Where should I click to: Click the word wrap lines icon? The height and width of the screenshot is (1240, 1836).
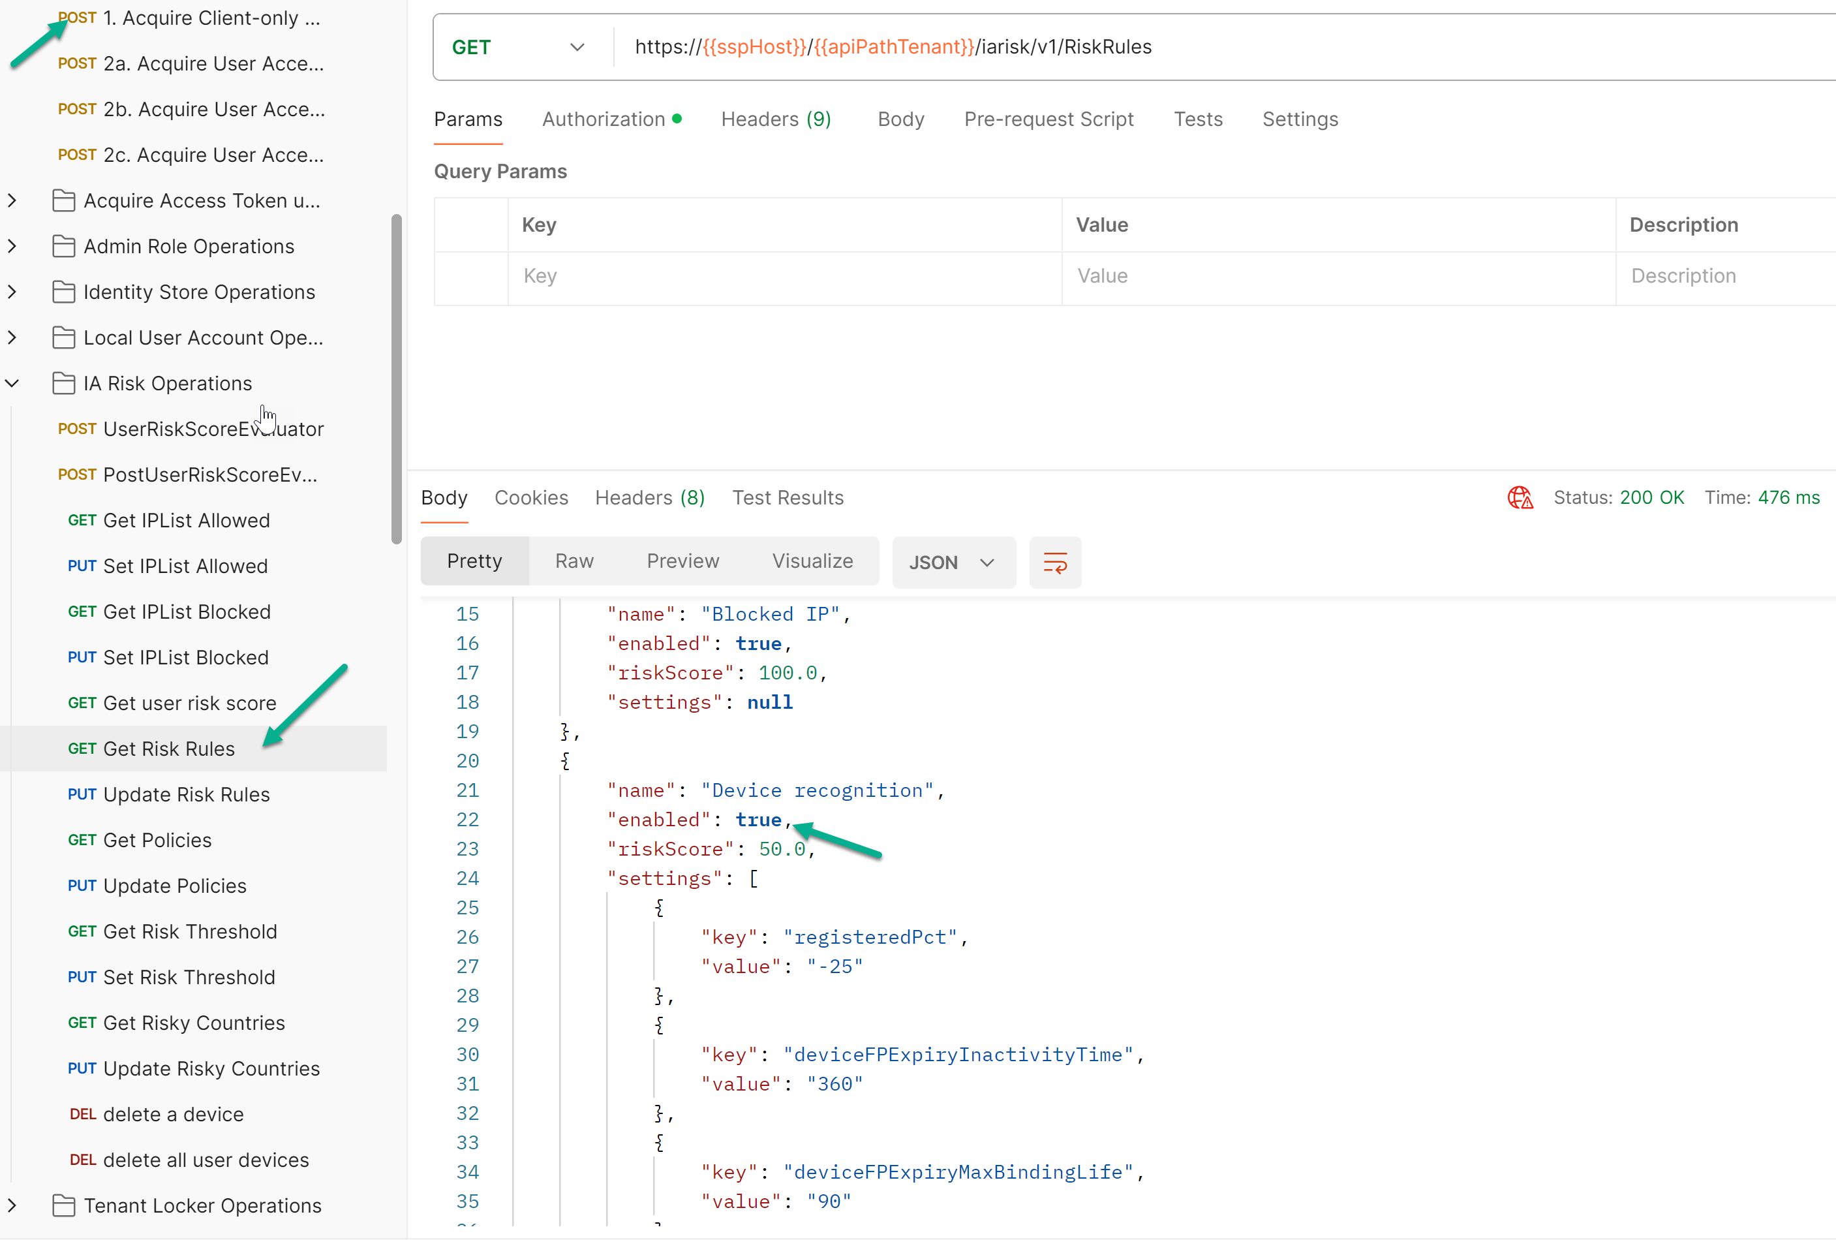1054,563
